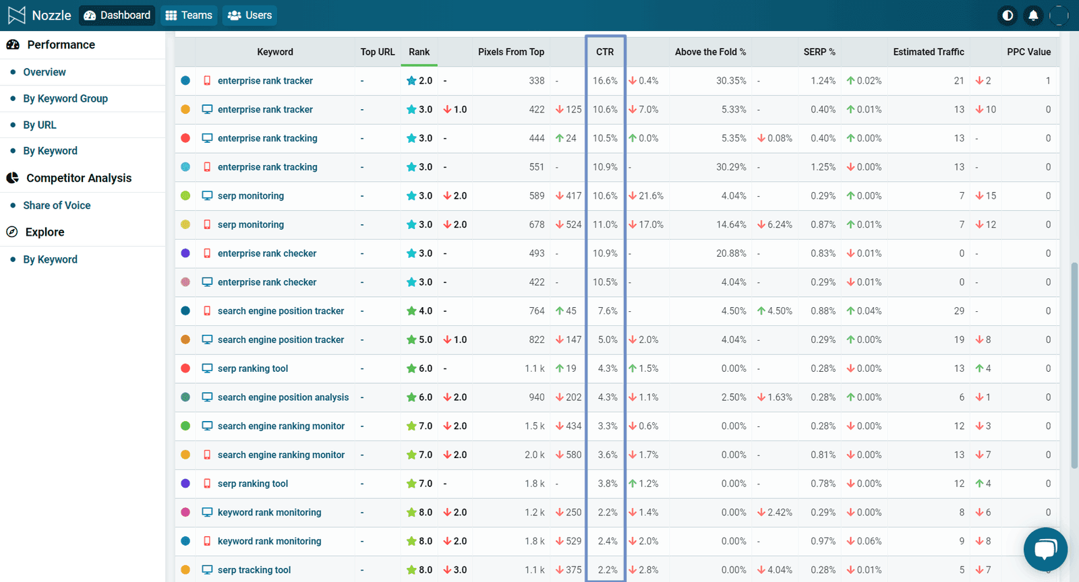Click mobile icon for search engine position tracker
This screenshot has height=582, width=1079.
point(207,311)
